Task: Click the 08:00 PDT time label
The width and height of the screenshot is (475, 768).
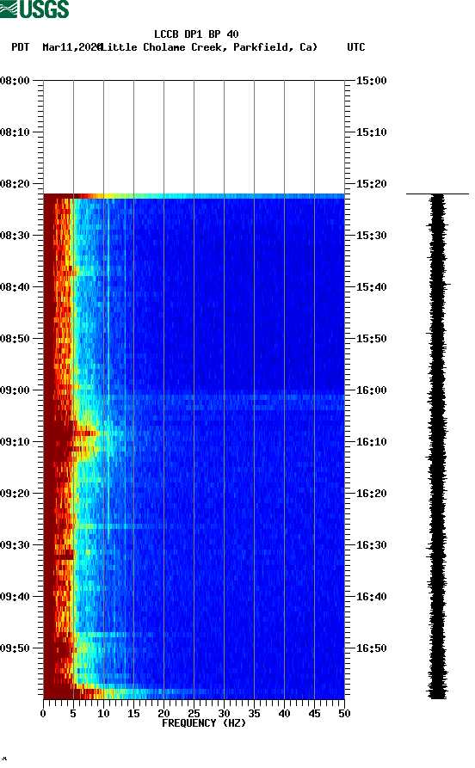Action: click(x=15, y=80)
